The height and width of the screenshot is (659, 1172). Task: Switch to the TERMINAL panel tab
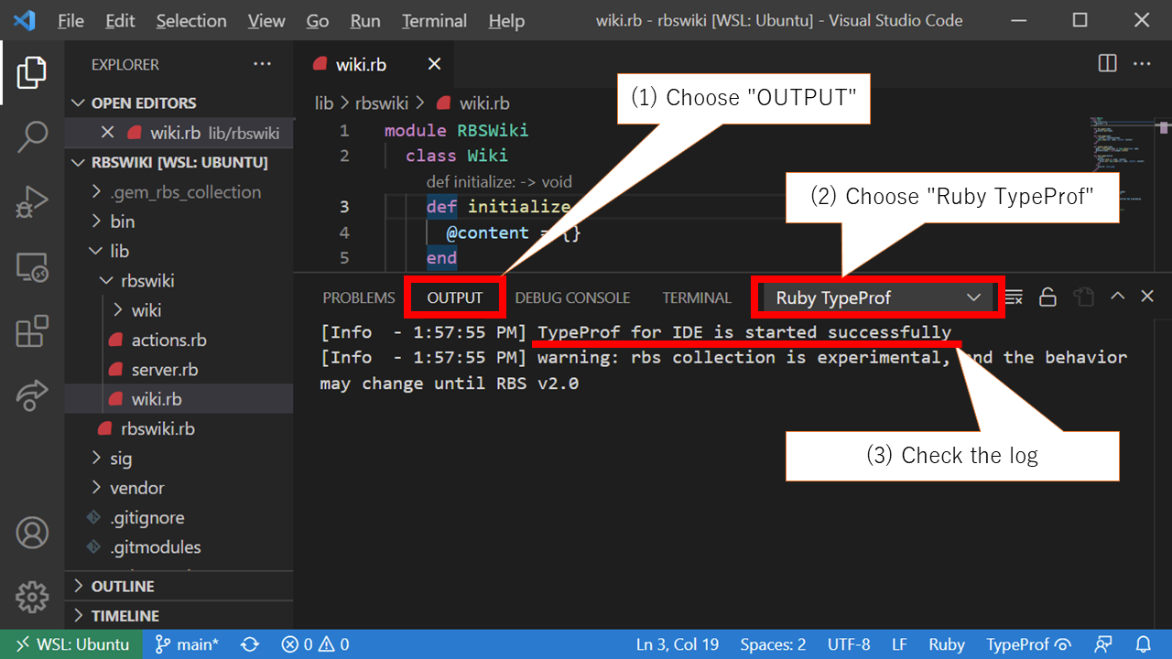point(697,297)
